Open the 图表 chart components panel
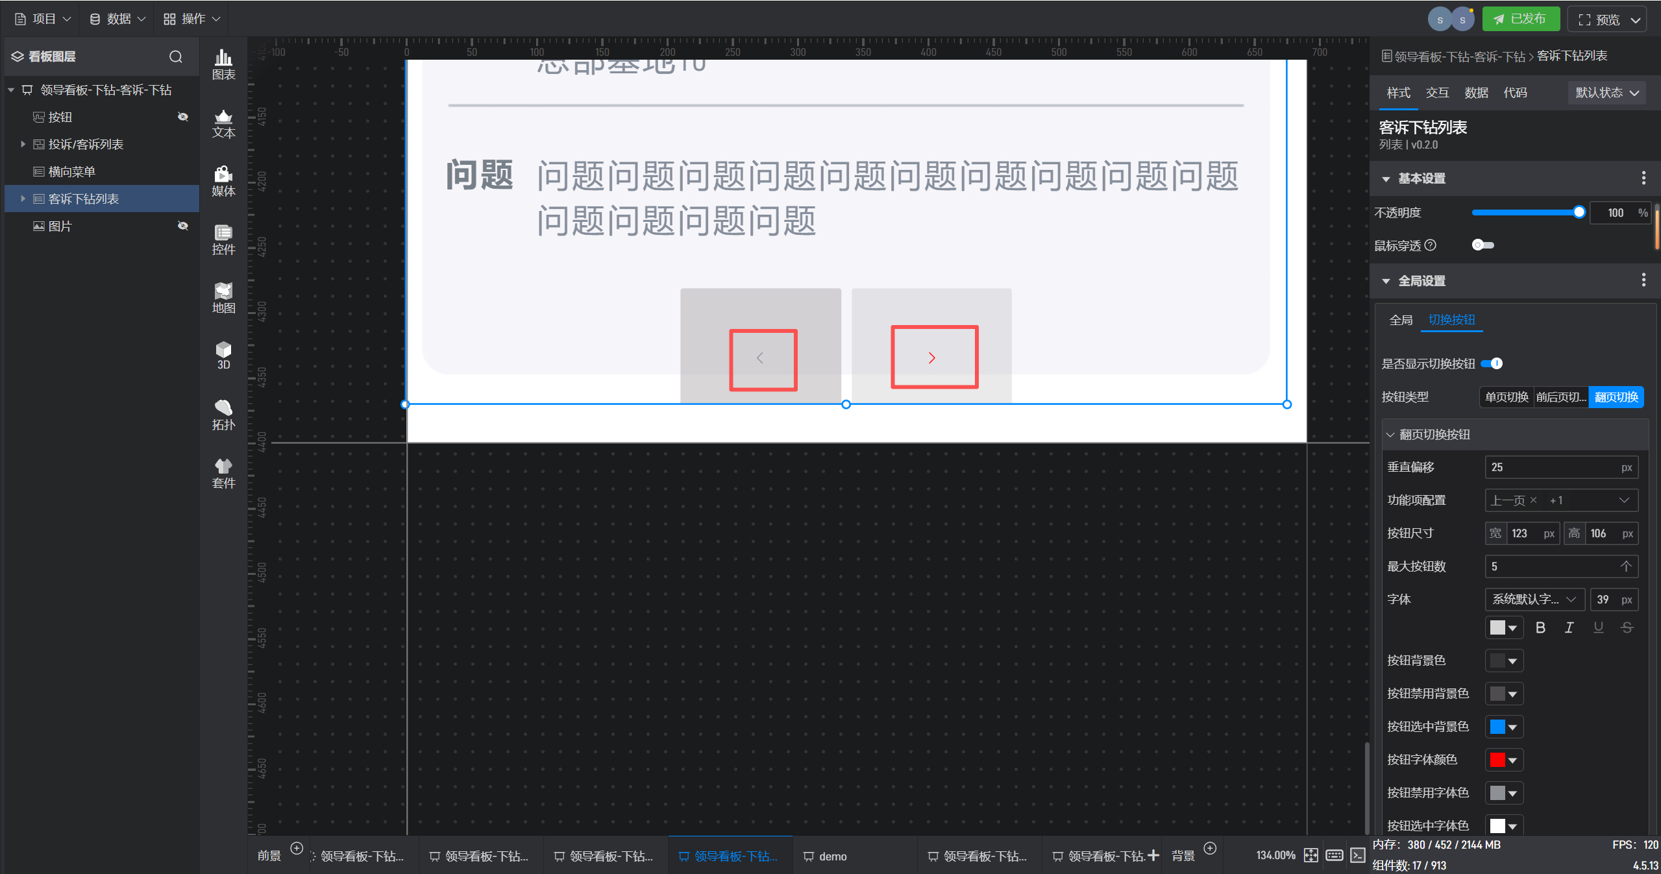1661x874 pixels. (x=223, y=65)
